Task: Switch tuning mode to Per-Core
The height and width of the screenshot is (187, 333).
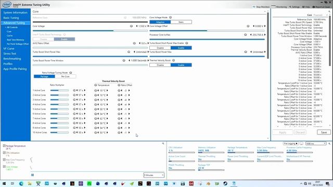Action: click(66, 76)
